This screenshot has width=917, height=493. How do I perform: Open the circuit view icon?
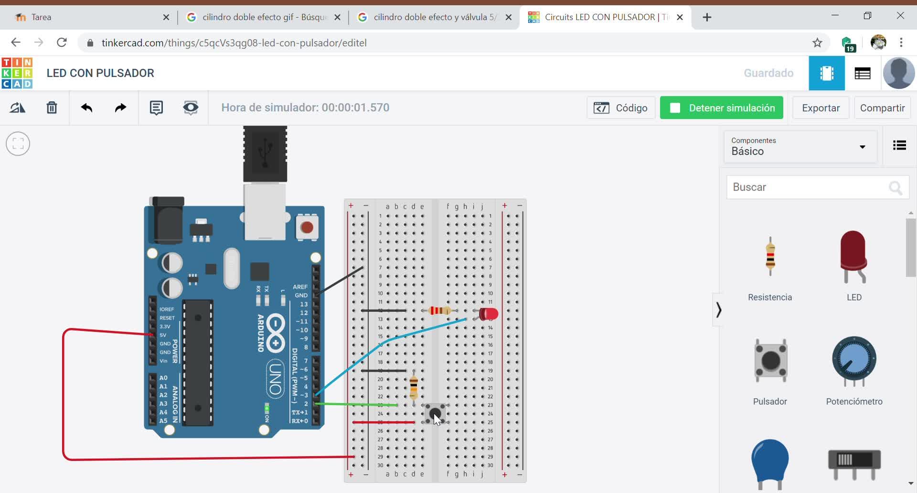pos(827,73)
